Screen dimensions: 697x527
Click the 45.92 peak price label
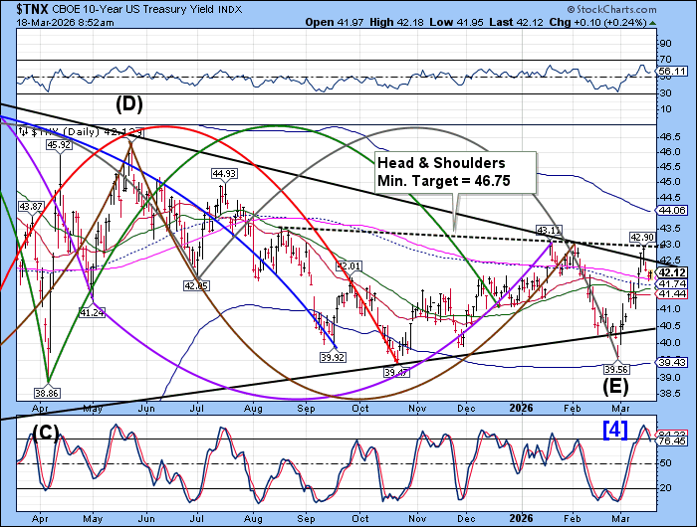60,145
